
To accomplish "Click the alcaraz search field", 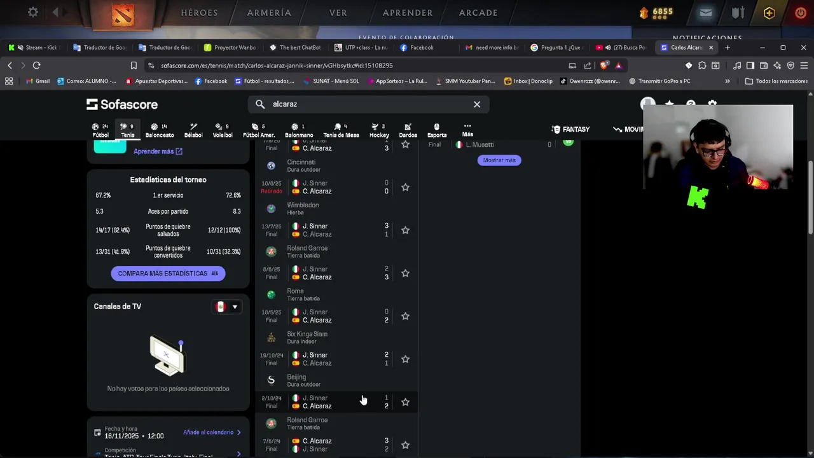I will (369, 104).
